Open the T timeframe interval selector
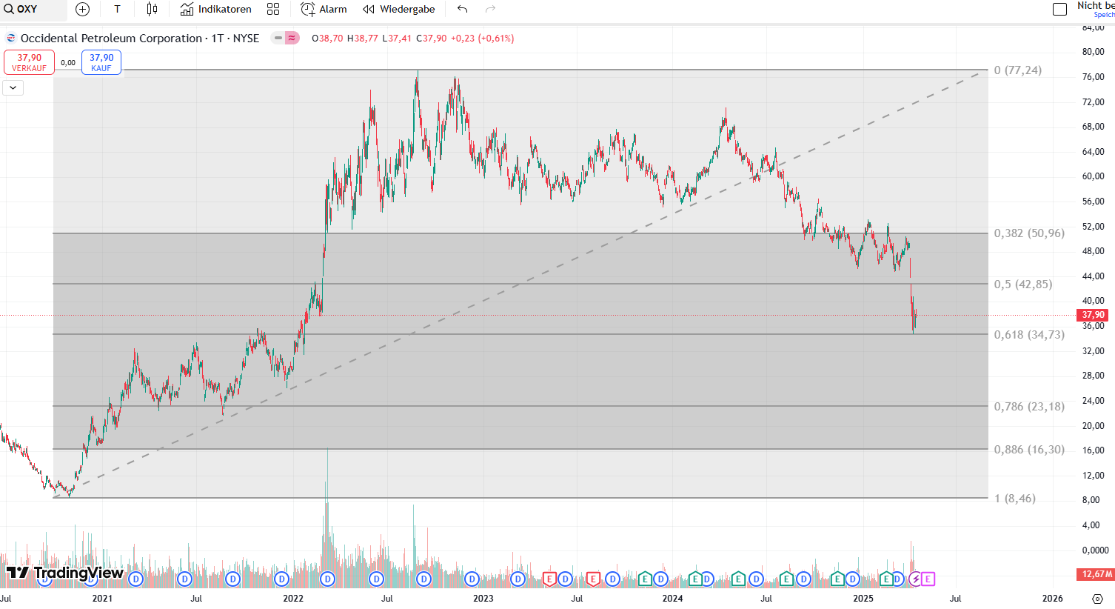This screenshot has height=609, width=1115. [117, 9]
